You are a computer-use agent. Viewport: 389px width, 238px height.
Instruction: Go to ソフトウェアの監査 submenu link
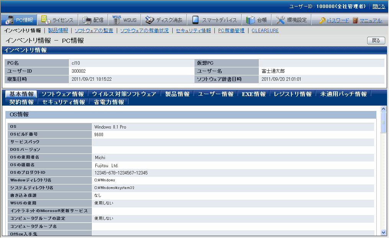coord(94,31)
